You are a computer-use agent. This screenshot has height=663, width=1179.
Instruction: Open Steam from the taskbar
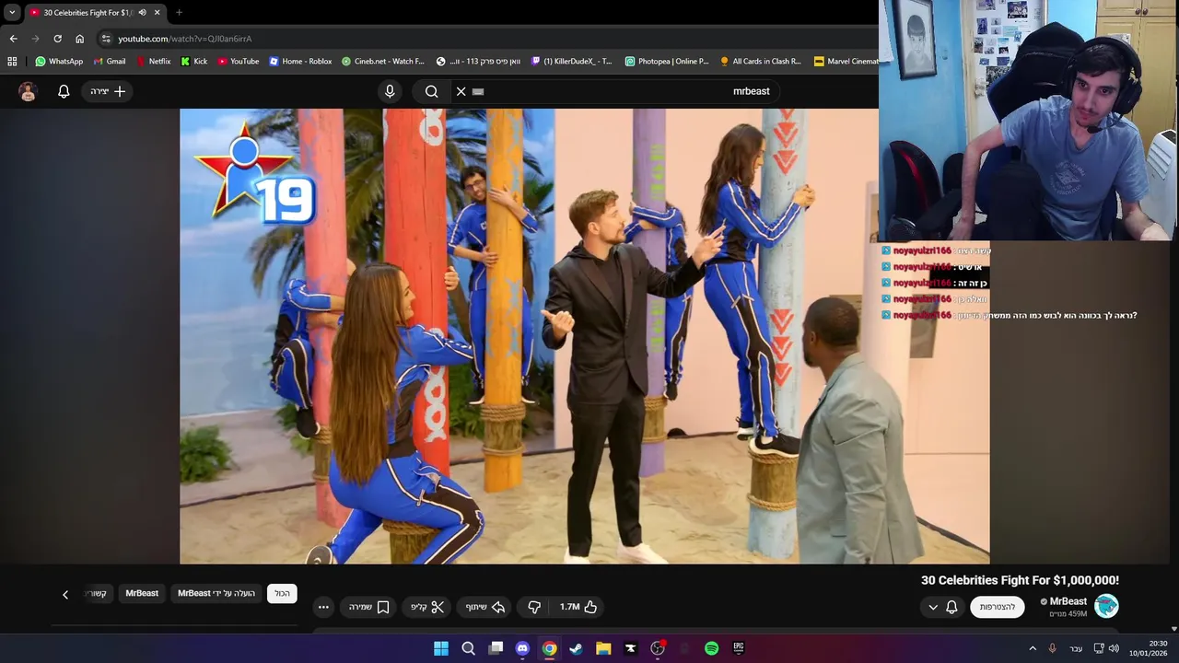[576, 648]
